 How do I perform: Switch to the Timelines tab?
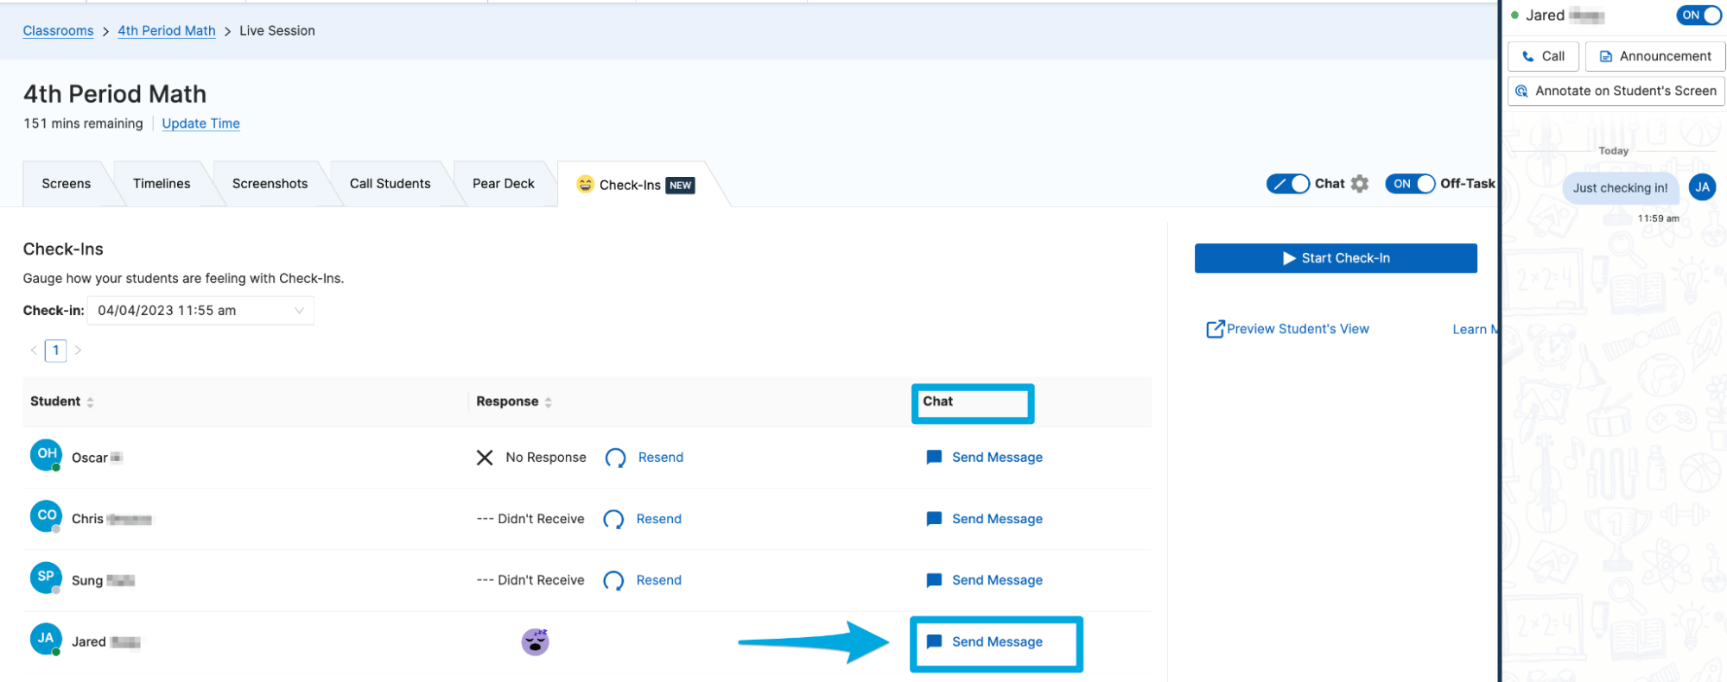coord(162,184)
